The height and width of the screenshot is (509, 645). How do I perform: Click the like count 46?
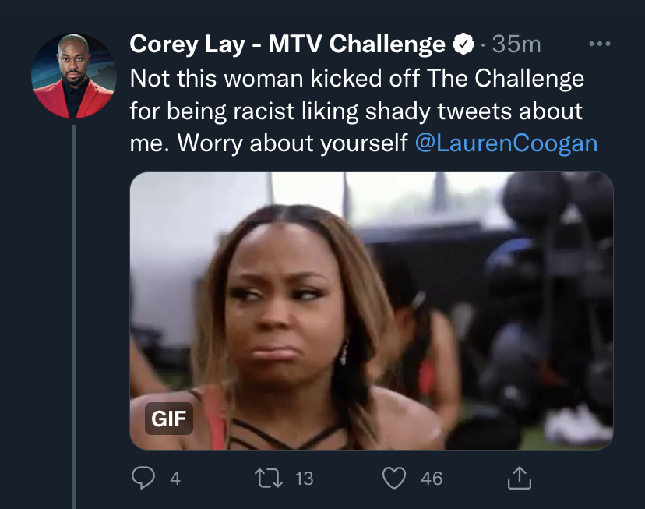click(432, 479)
